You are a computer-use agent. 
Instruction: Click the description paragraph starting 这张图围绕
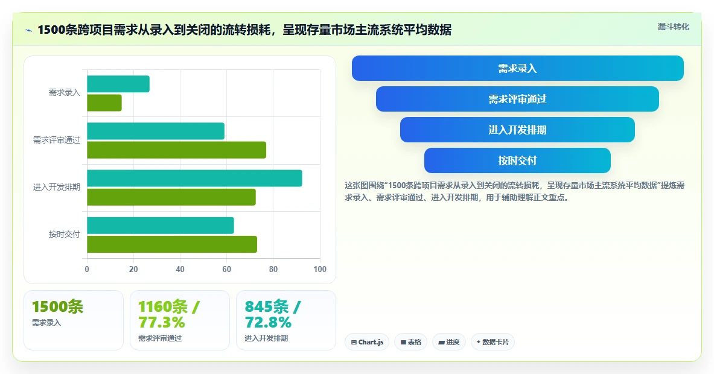[515, 192]
